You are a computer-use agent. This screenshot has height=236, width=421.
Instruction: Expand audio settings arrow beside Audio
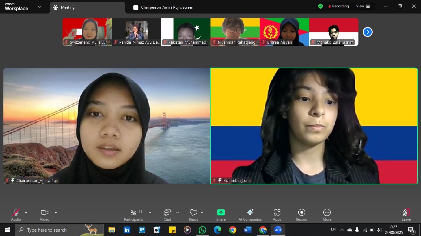pyautogui.click(x=26, y=212)
